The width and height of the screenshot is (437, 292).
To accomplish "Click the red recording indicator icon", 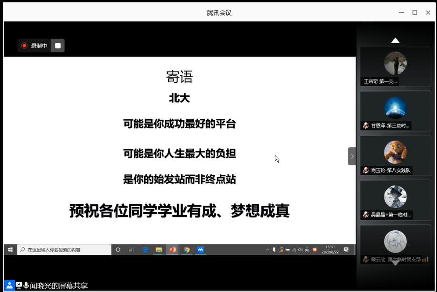I will click(24, 46).
